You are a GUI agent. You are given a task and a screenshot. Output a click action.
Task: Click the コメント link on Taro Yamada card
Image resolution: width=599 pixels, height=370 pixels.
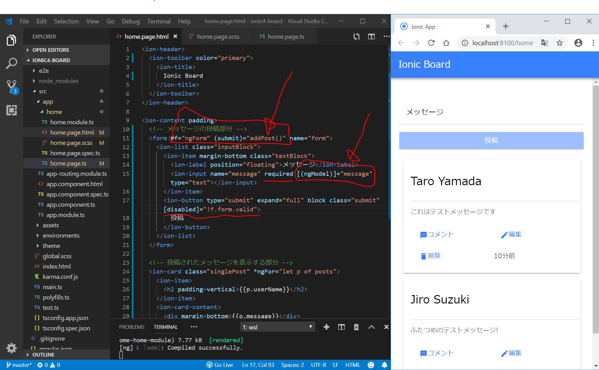point(437,234)
